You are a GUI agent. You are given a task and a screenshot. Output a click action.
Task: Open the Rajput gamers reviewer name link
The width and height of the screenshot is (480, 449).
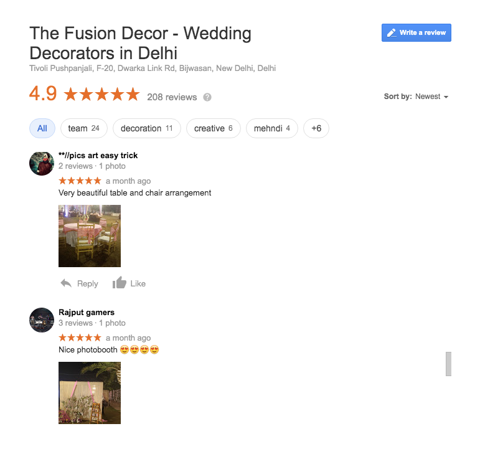(87, 313)
